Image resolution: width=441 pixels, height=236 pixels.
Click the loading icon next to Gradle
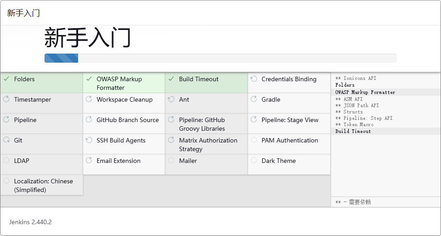click(254, 99)
